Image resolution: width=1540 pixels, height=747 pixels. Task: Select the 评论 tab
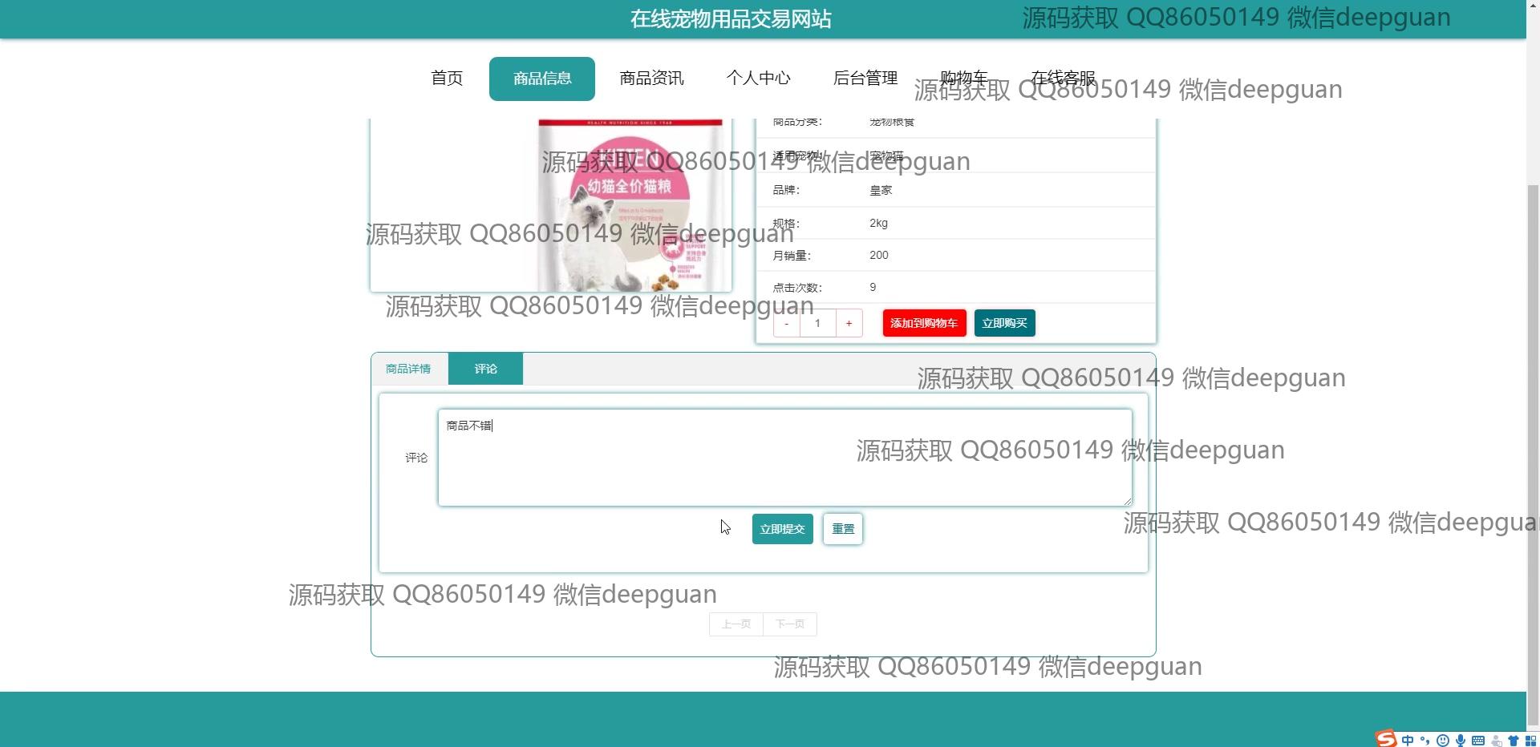pyautogui.click(x=485, y=369)
